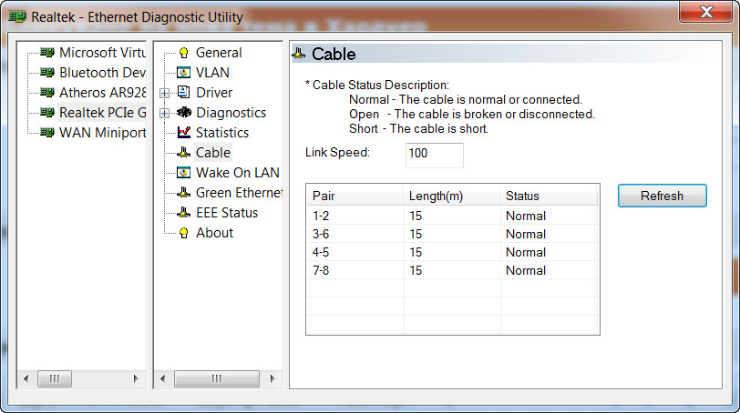The image size is (740, 413).
Task: Select the Realtek PCIe G adapter
Action: [102, 113]
